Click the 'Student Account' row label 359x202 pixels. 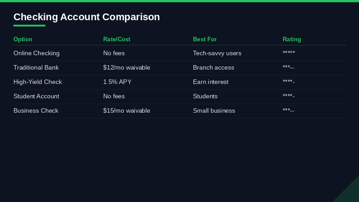coord(36,97)
